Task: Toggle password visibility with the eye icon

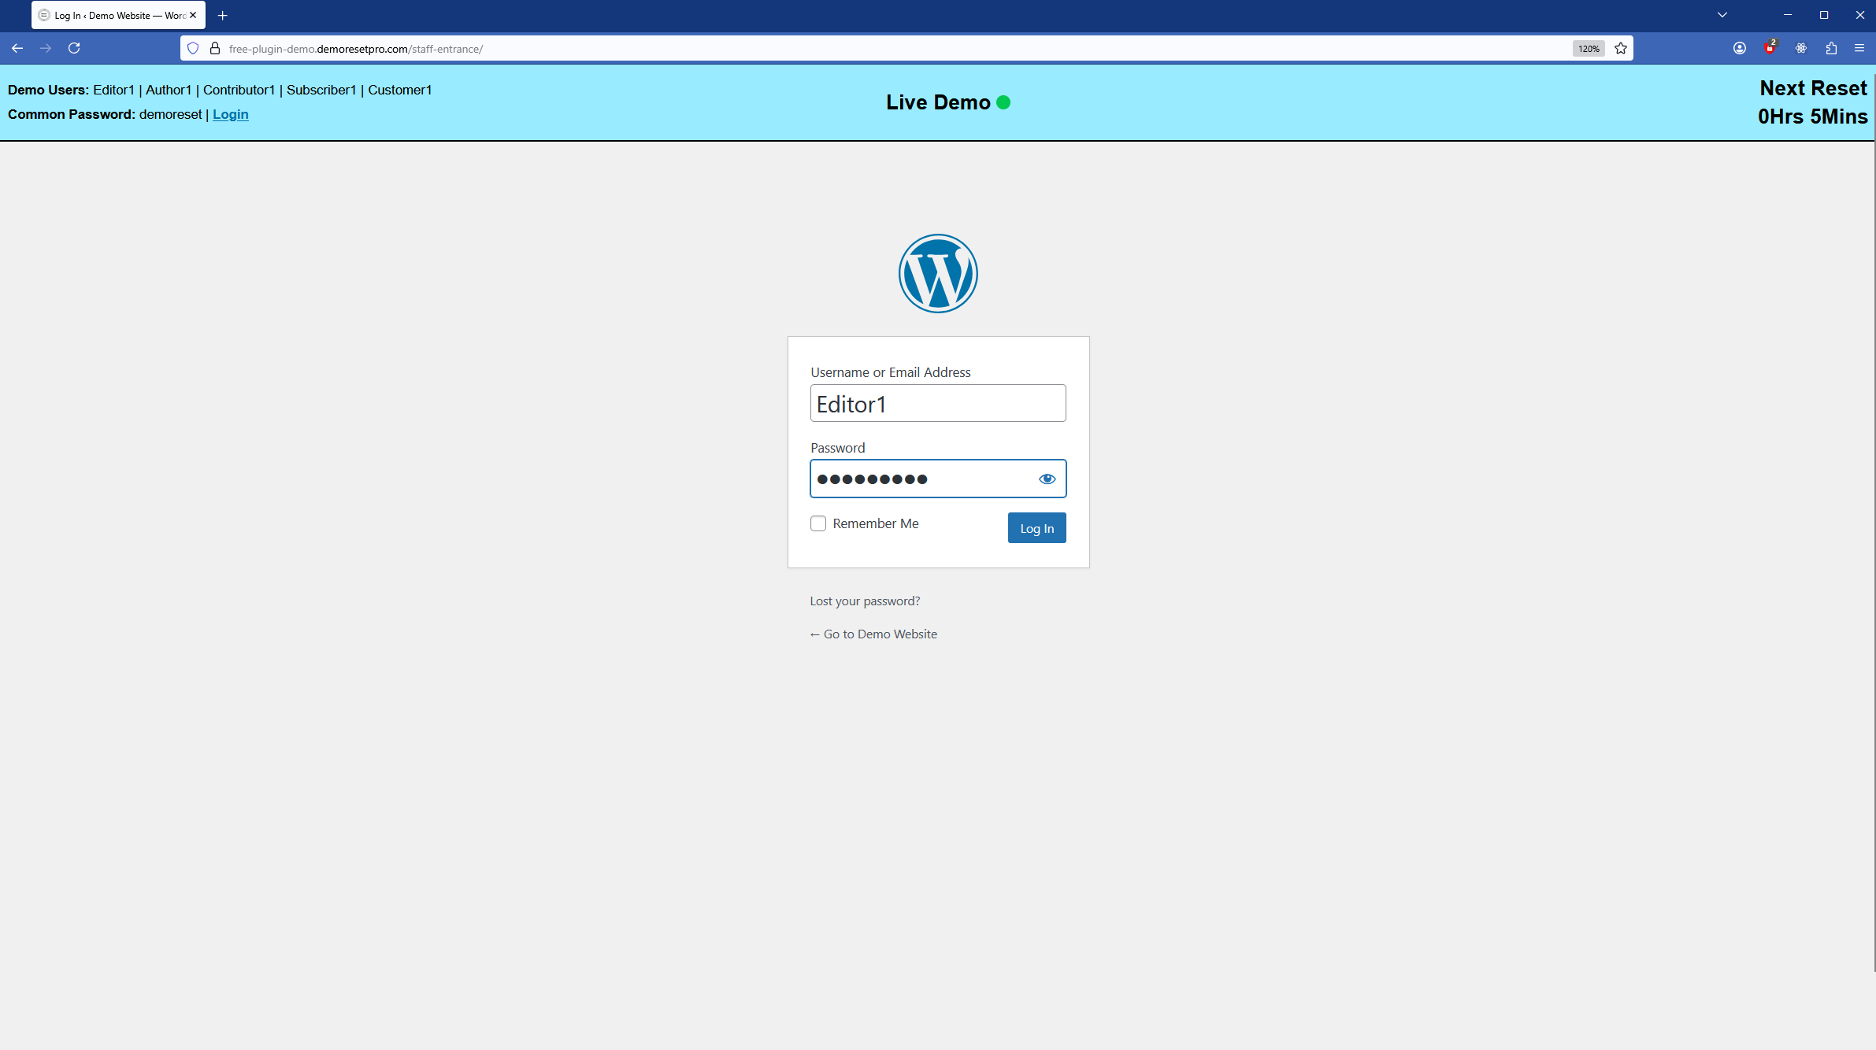Action: pos(1047,478)
